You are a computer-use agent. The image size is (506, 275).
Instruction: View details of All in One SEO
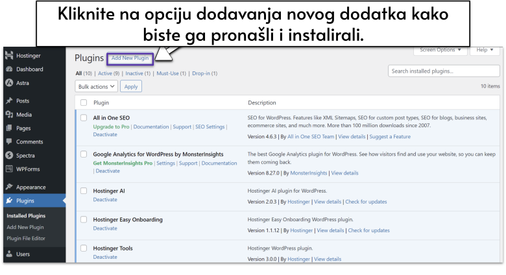(x=352, y=137)
